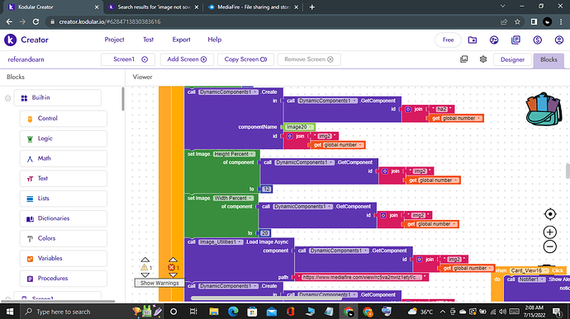
Task: Open the community chat icon in header
Action: pos(494,40)
